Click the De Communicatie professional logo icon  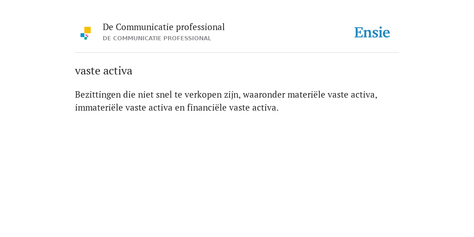coord(86,33)
